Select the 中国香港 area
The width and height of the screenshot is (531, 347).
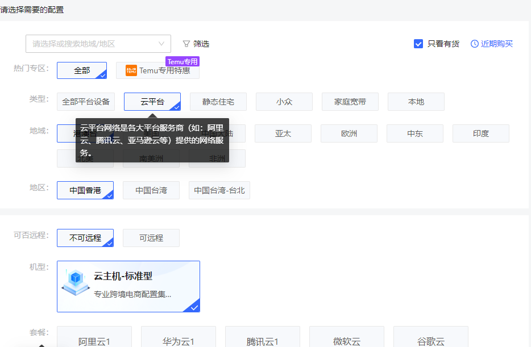85,190
